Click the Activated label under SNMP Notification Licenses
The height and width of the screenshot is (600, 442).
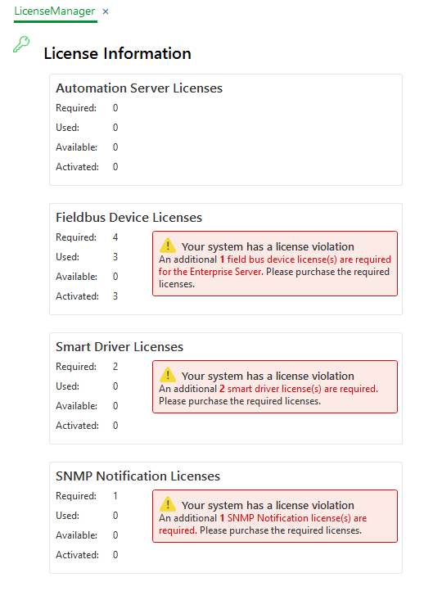pyautogui.click(x=77, y=555)
